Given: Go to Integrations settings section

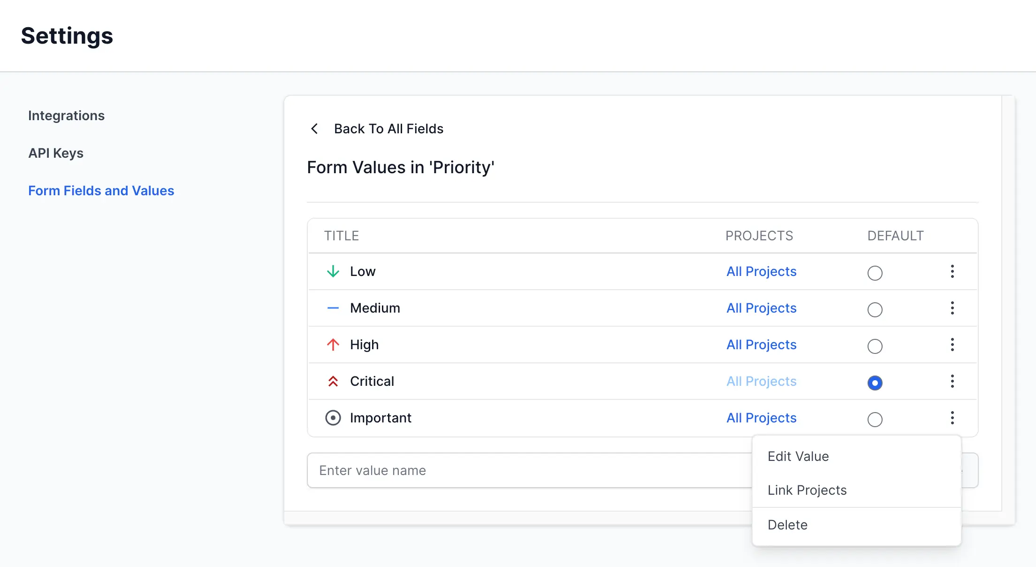Looking at the screenshot, I should [66, 115].
